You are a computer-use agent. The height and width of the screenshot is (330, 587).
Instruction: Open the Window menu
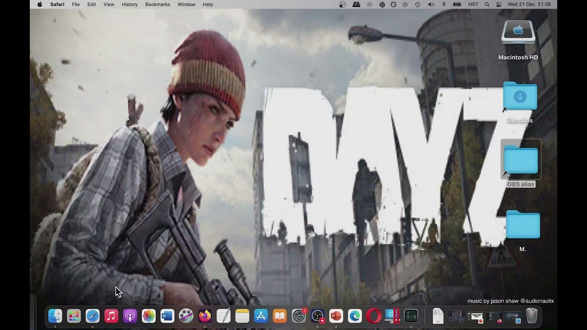pos(186,4)
